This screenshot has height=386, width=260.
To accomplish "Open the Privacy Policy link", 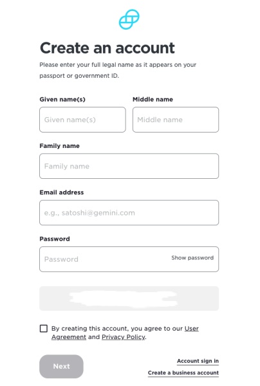I will click(124, 336).
